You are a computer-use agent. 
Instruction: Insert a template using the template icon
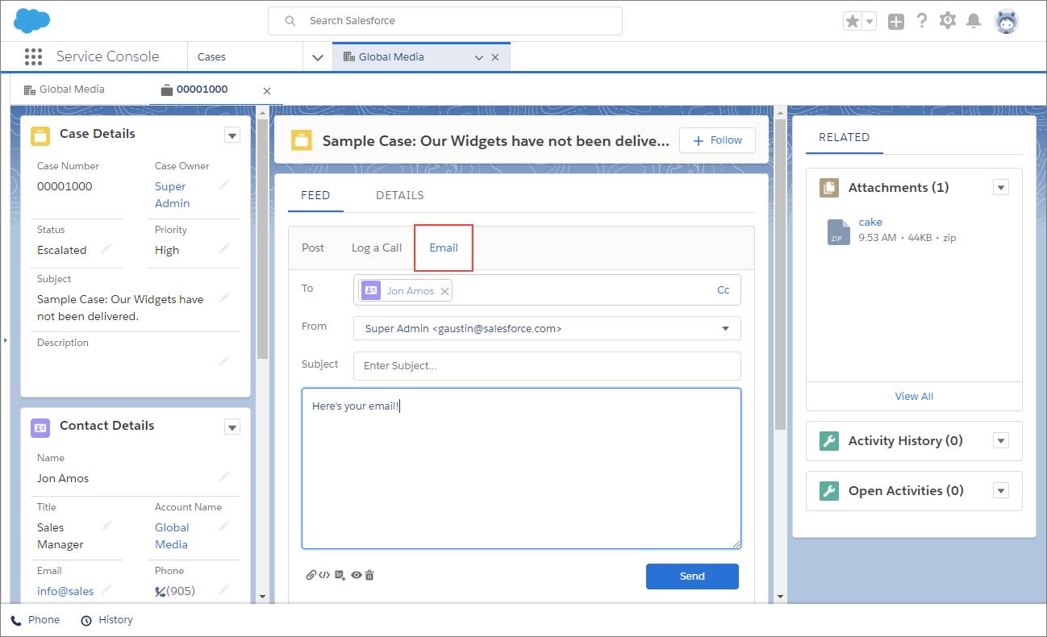tap(340, 575)
